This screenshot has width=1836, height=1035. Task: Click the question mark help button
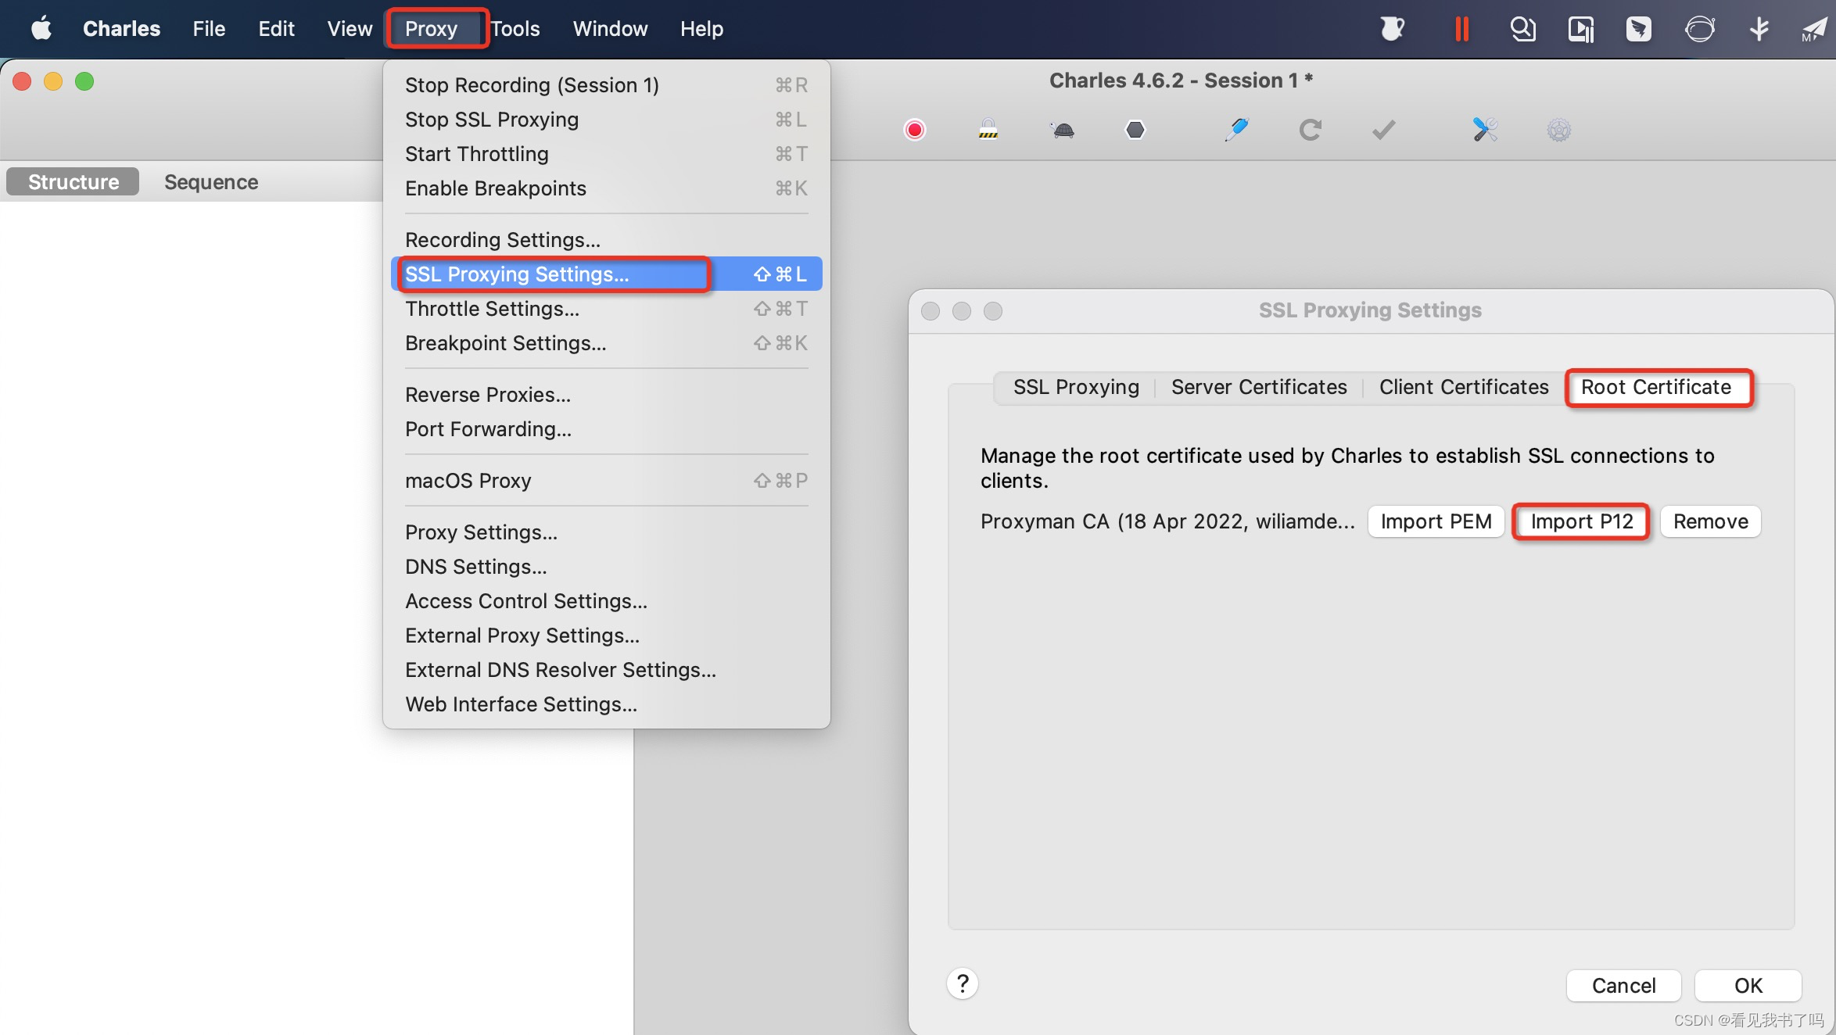[963, 983]
